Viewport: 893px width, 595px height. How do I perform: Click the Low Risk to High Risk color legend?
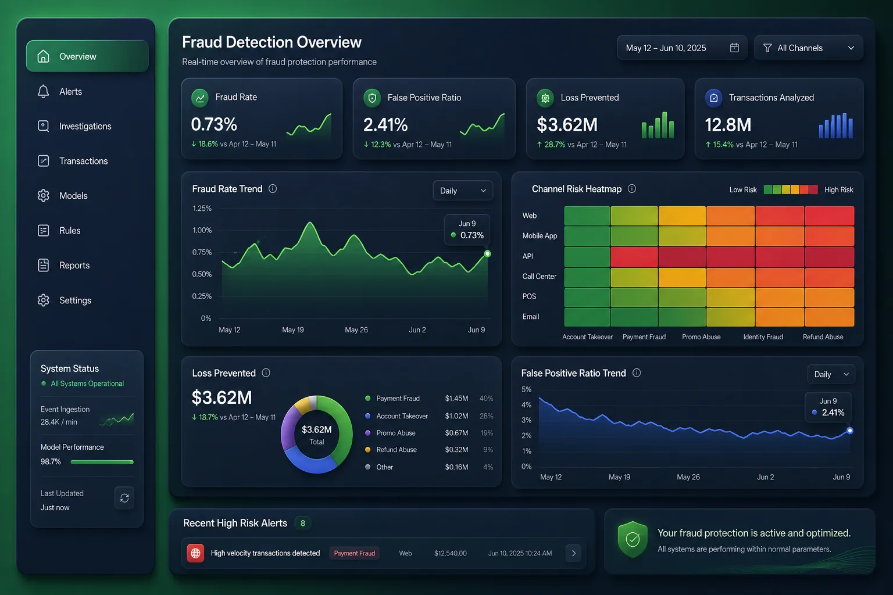791,189
